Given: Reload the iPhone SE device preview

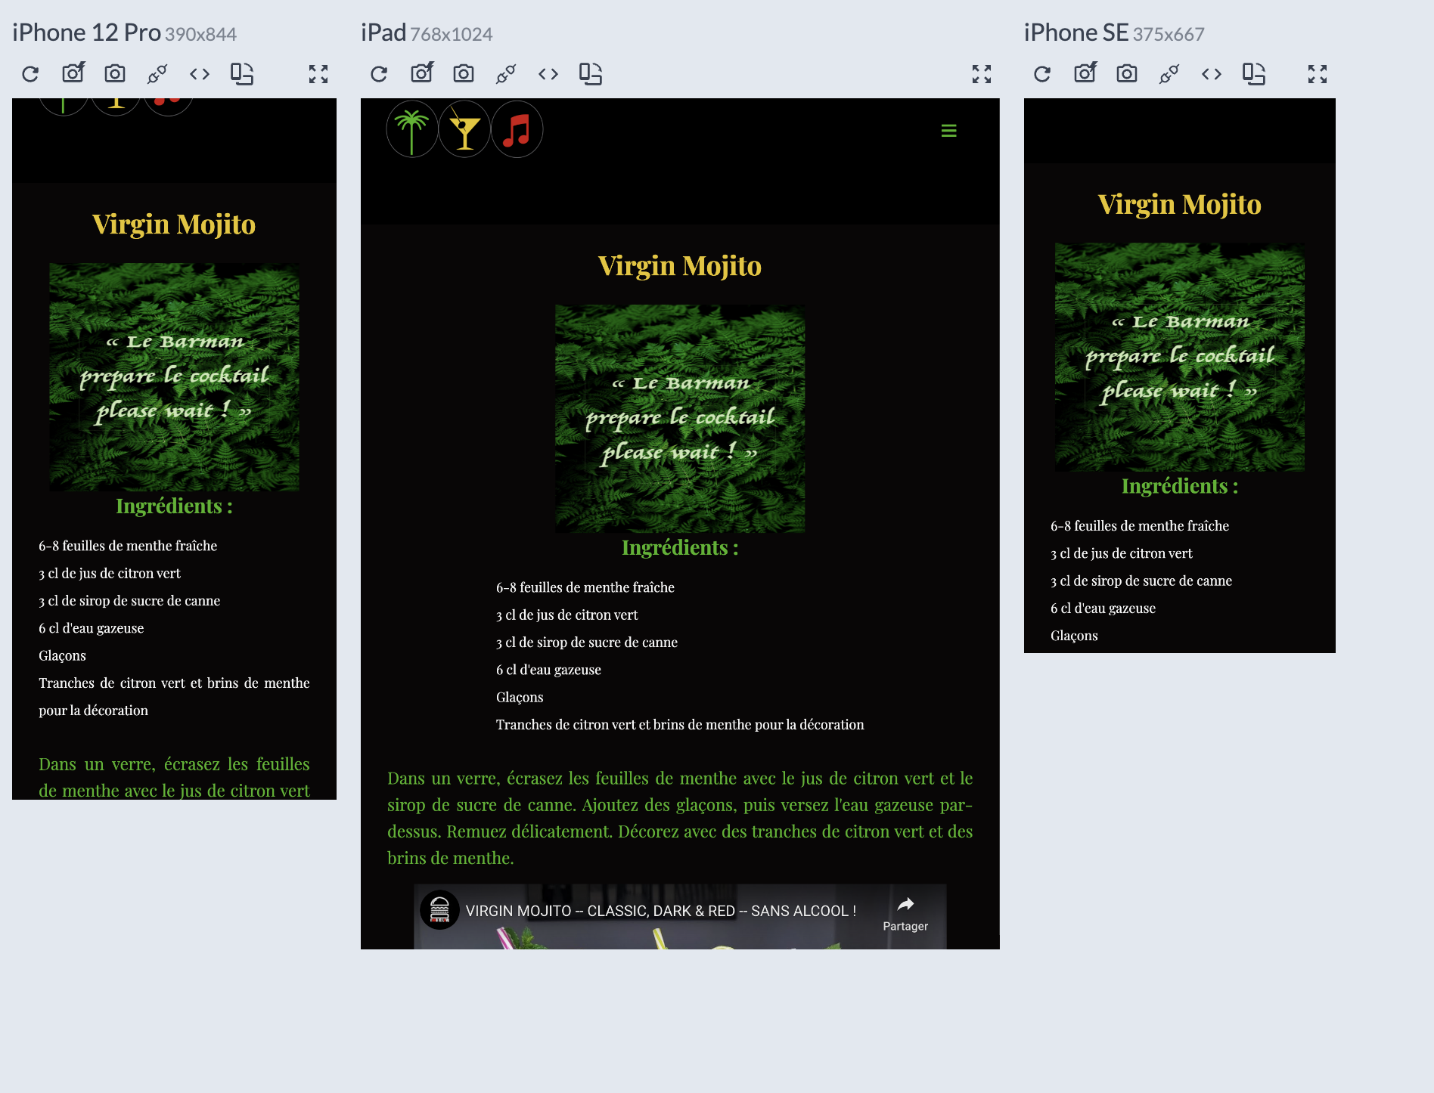Looking at the screenshot, I should tap(1042, 74).
